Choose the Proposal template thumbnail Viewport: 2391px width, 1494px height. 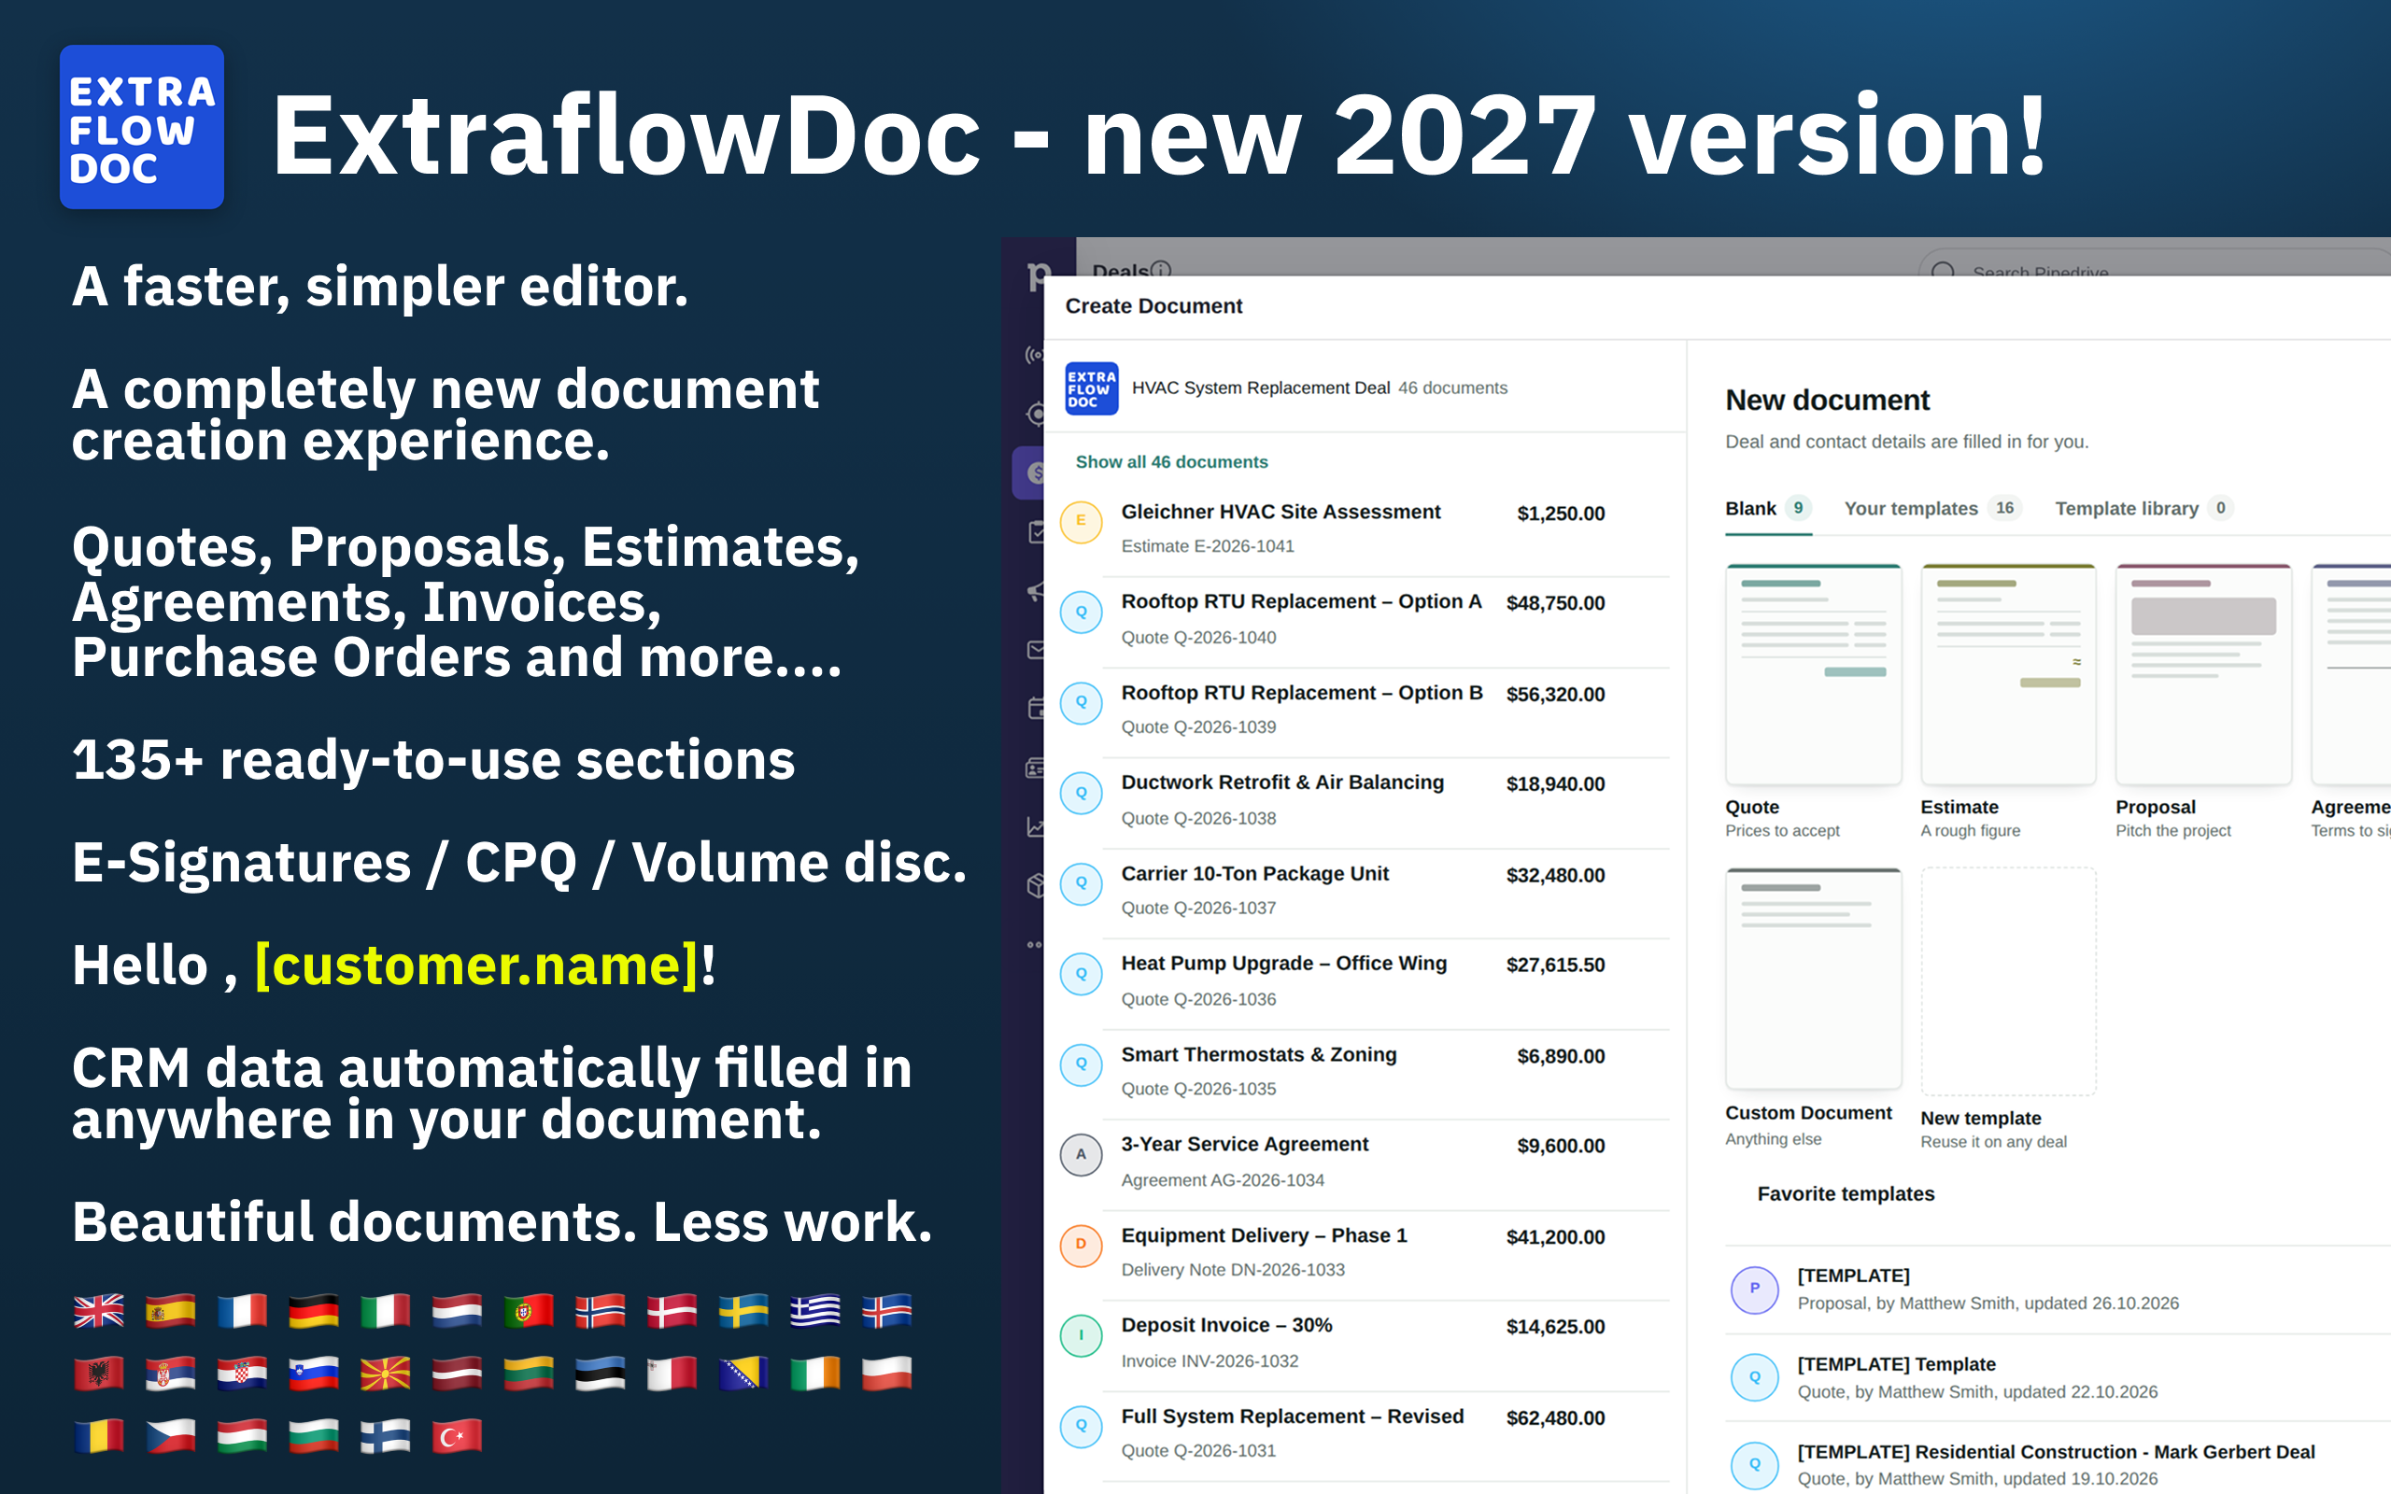(2202, 675)
